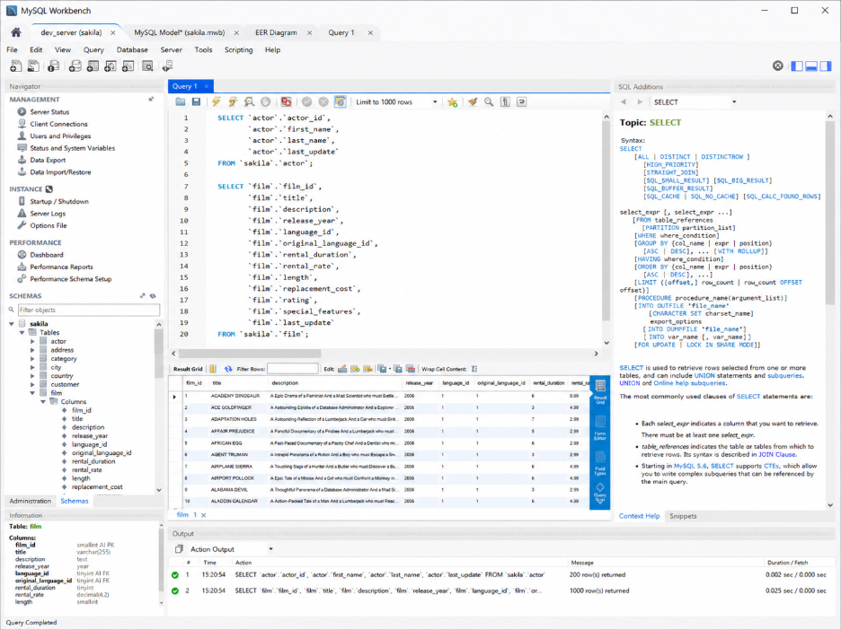Click the rollback transaction X icon
The height and width of the screenshot is (630, 841).
[x=323, y=101]
